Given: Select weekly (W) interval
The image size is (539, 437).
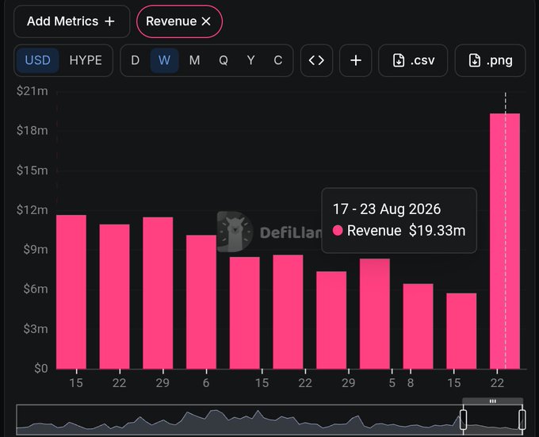Looking at the screenshot, I should coord(164,60).
